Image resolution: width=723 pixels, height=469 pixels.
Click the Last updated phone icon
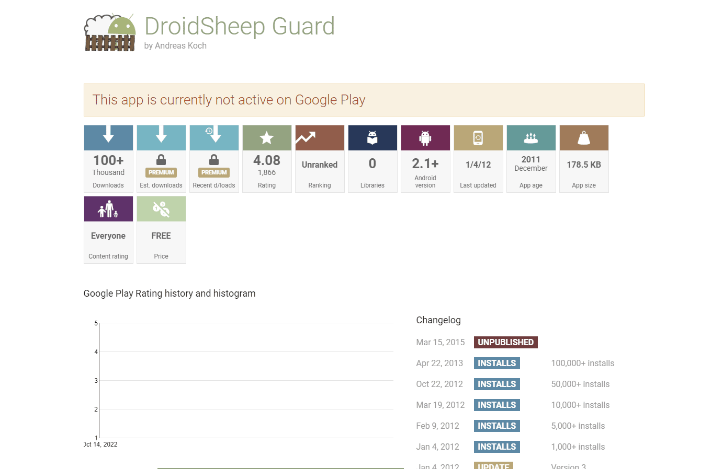pyautogui.click(x=478, y=138)
